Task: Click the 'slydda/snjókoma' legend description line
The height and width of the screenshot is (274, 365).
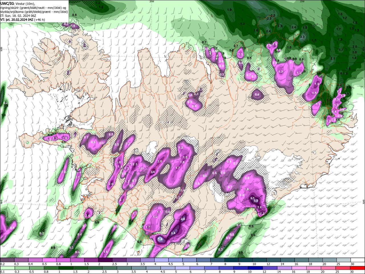Action: pyautogui.click(x=34, y=12)
